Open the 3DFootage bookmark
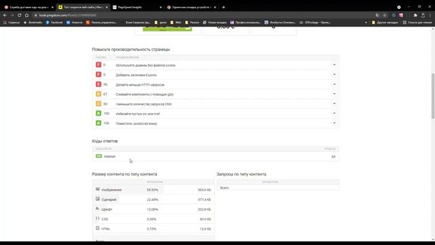Image resolution: width=435 pixels, height=245 pixels. tap(315, 22)
